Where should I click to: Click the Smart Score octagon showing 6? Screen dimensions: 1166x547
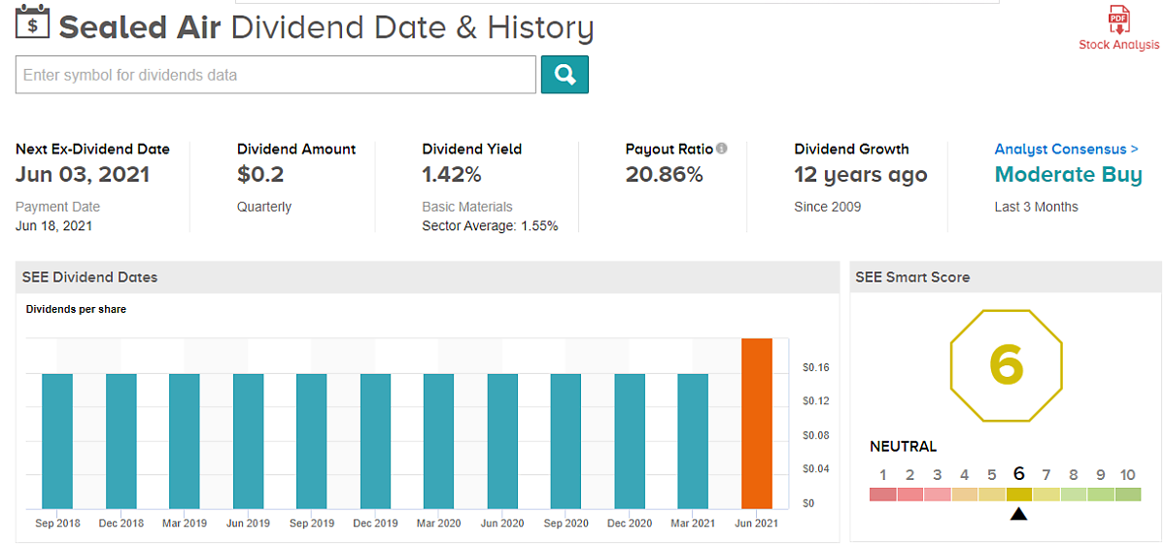[x=1006, y=364]
